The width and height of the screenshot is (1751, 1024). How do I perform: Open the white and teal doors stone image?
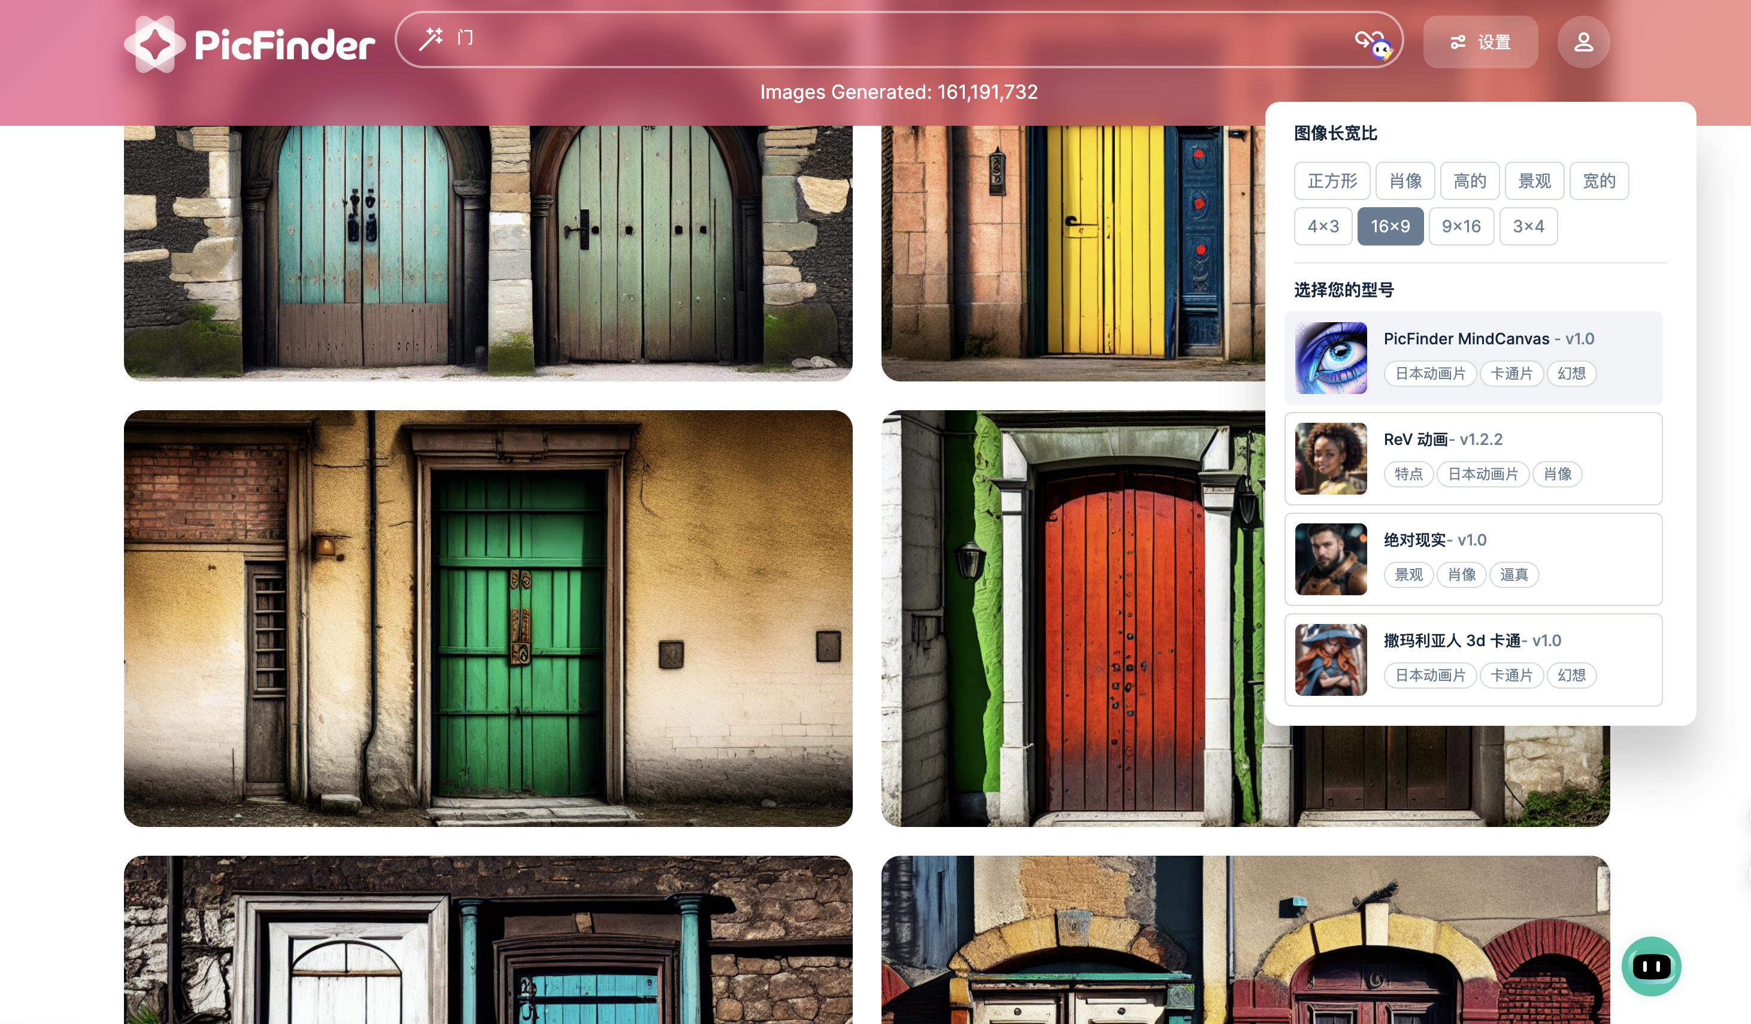[x=488, y=940]
